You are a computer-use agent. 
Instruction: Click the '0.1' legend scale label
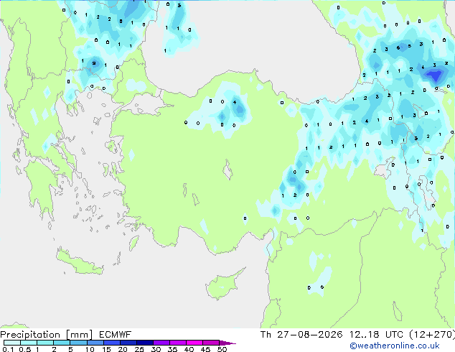point(8,349)
